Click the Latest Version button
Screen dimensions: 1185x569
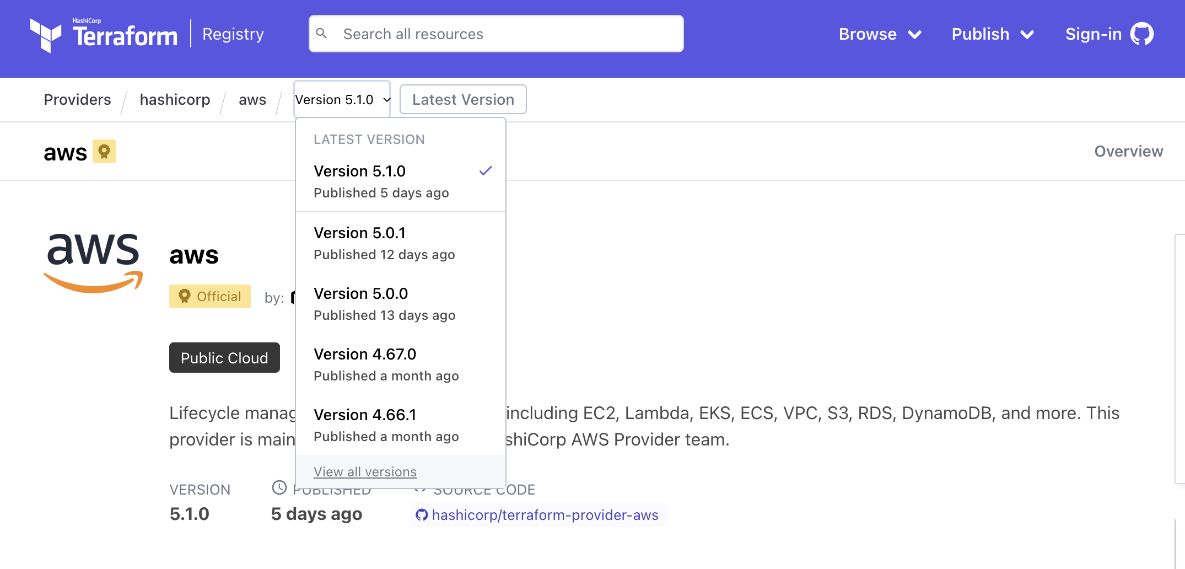[463, 99]
